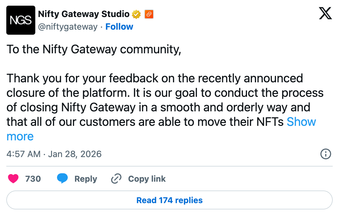
Task: Click the Reply text label
Action: pyautogui.click(x=86, y=179)
